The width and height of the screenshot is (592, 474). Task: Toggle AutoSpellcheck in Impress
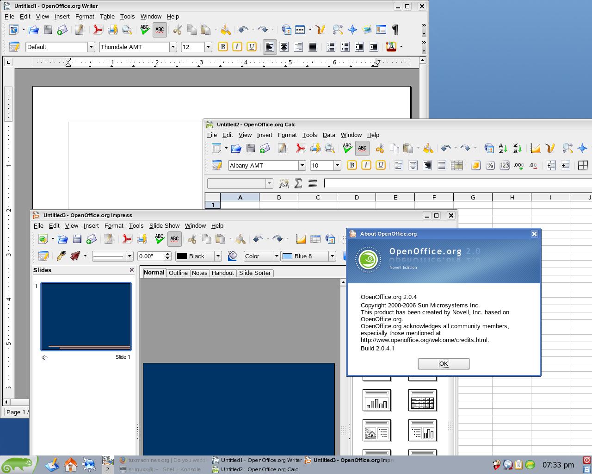[174, 239]
